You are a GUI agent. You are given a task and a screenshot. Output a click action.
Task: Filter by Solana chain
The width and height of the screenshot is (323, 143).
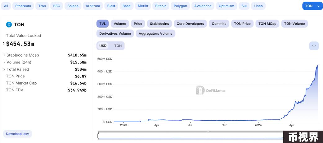pos(73,6)
